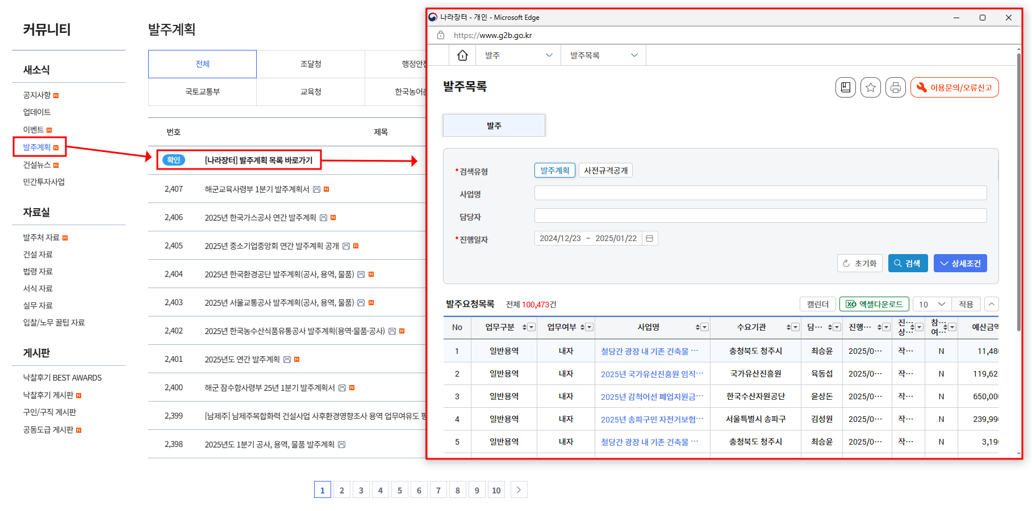The image size is (1032, 511).
Task: Open 구인/구직 게시판 in sidebar
Action: pyautogui.click(x=49, y=412)
